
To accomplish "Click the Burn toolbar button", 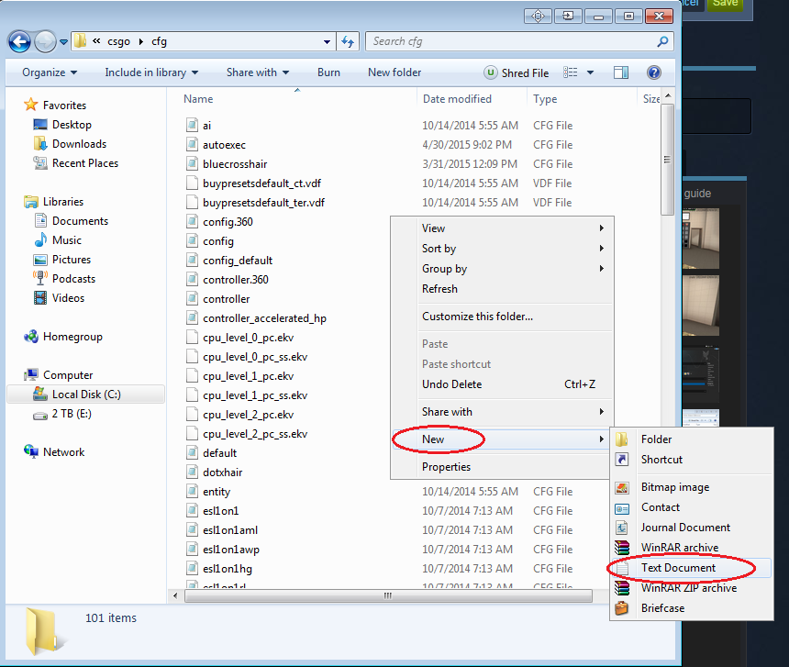I will [x=328, y=72].
